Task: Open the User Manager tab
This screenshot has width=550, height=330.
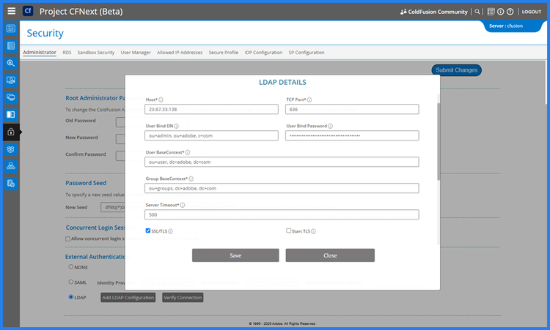Action: click(x=136, y=53)
